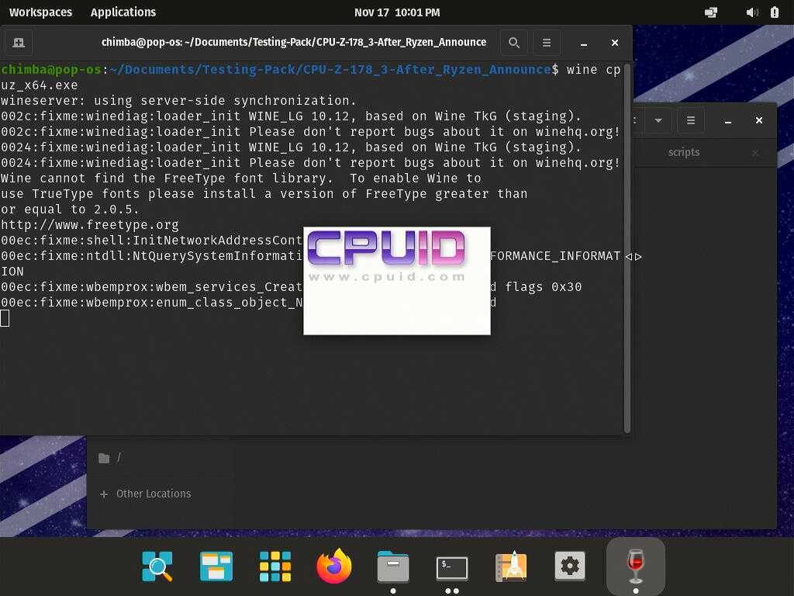Open Other Locations in file manager
Screen dimensions: 794x596
point(153,494)
